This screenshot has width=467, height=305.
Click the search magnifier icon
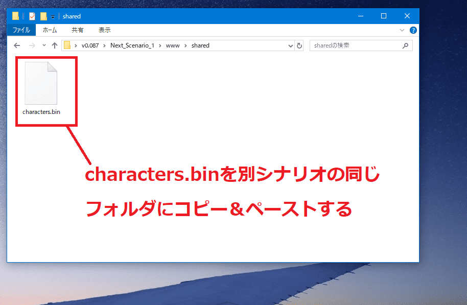point(405,45)
